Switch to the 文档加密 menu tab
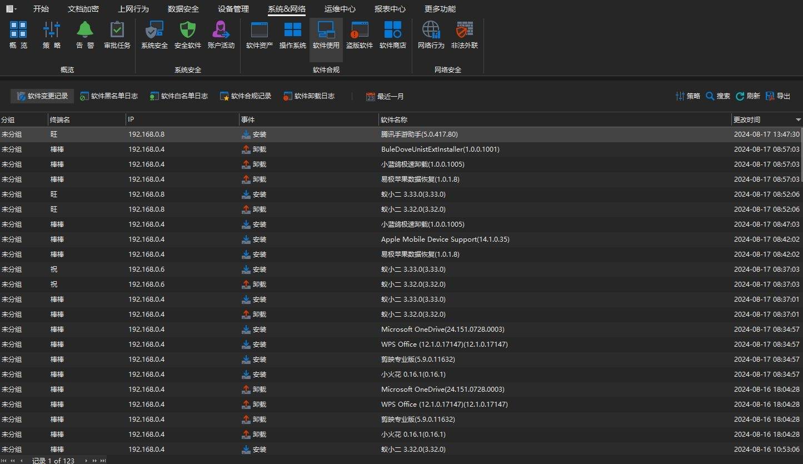Screen dimensions: 803x464 (x=83, y=9)
